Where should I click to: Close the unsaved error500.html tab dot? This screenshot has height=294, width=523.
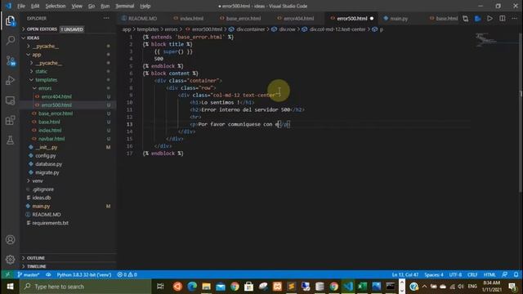click(x=372, y=18)
